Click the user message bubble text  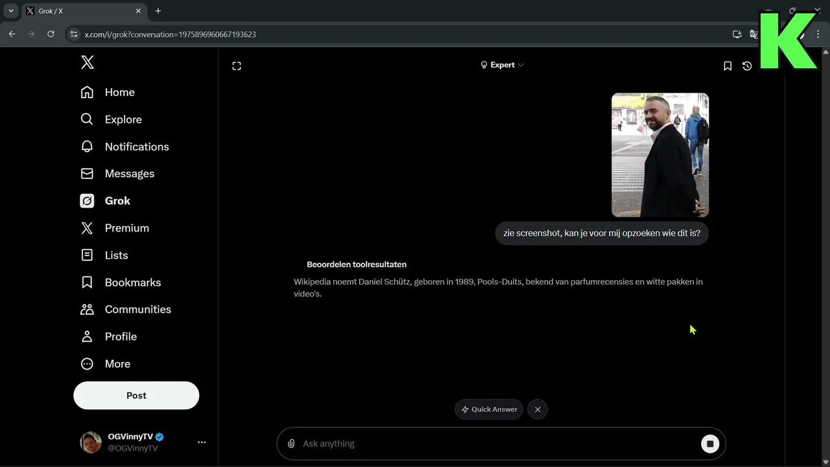click(x=602, y=233)
